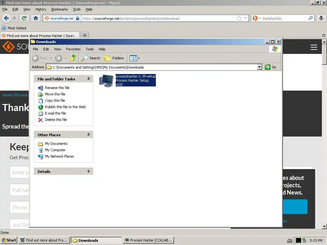Image resolution: width=327 pixels, height=245 pixels.
Task: Click the browser page scroll down arrow
Action: click(324, 226)
